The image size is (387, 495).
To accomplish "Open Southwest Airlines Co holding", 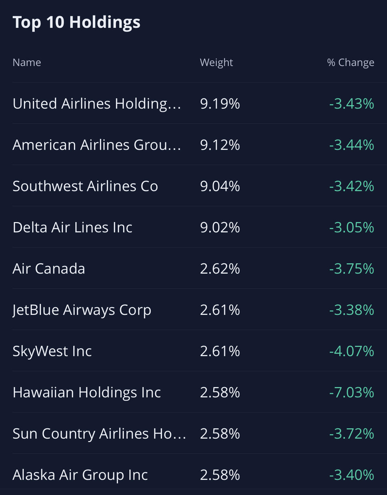I will (x=85, y=186).
